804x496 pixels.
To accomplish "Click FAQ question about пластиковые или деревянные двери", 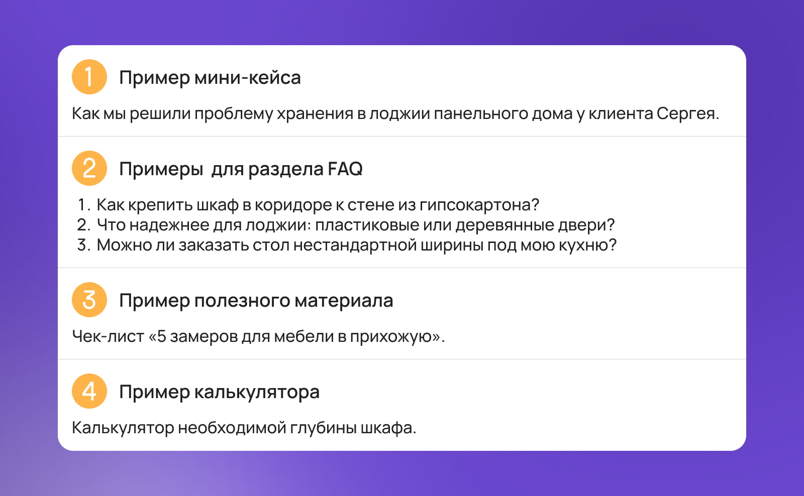I will pos(356,225).
